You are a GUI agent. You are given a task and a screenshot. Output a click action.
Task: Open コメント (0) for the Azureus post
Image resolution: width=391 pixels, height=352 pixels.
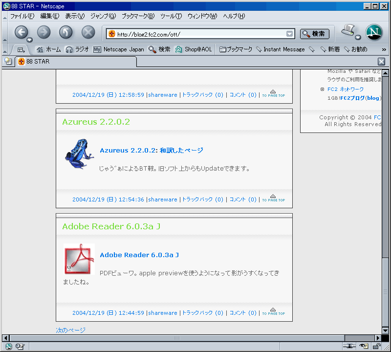pos(243,199)
